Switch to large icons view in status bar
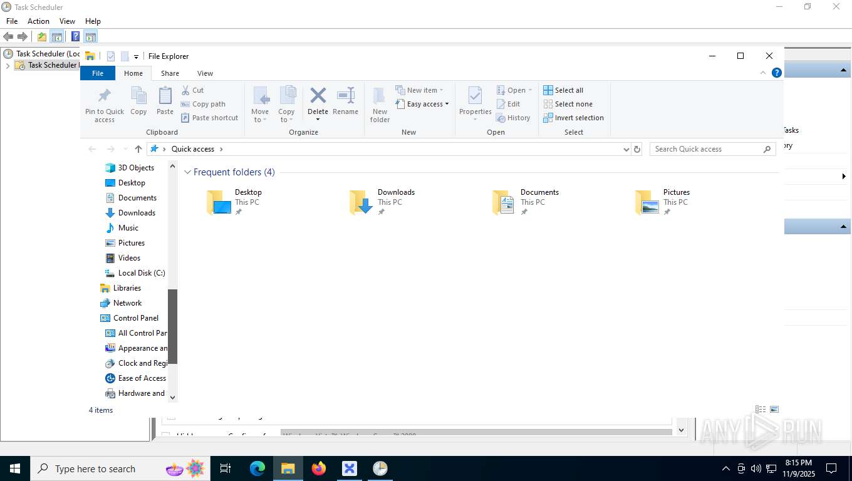The image size is (852, 481). coord(774,410)
